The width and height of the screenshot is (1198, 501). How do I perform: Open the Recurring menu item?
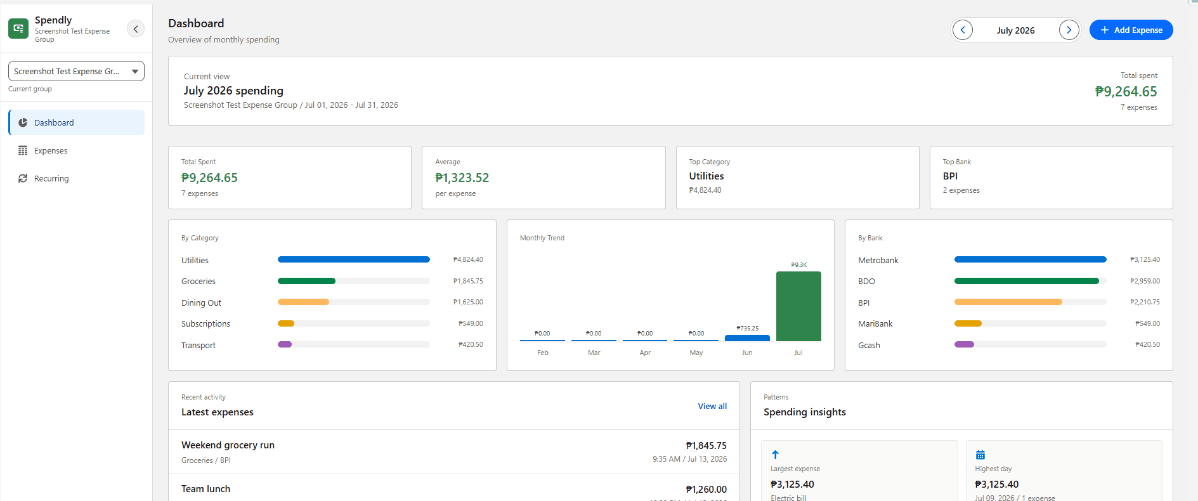77,178
